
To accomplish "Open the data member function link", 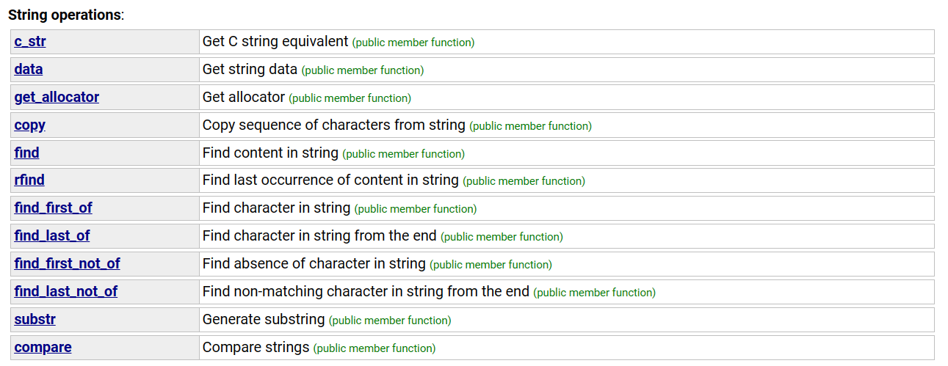I will pos(29,70).
